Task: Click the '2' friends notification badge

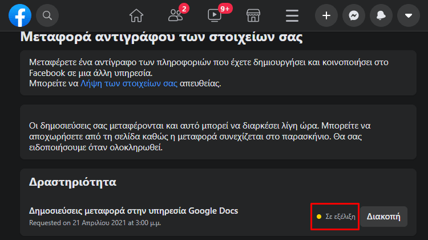Action: click(184, 9)
